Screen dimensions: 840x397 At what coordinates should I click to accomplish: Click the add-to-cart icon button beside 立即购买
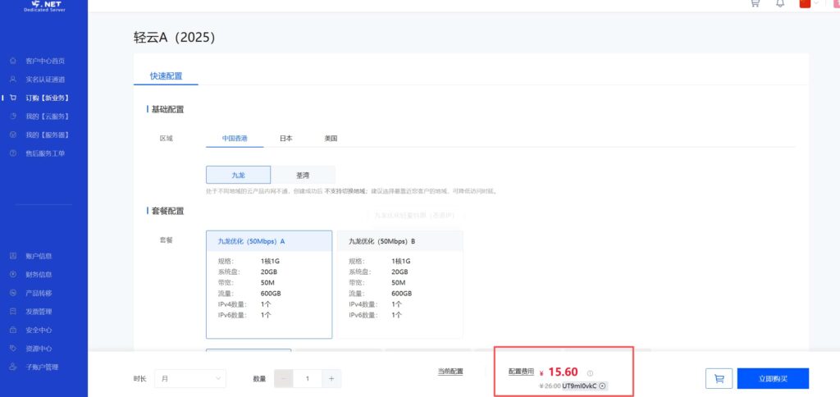[719, 378]
